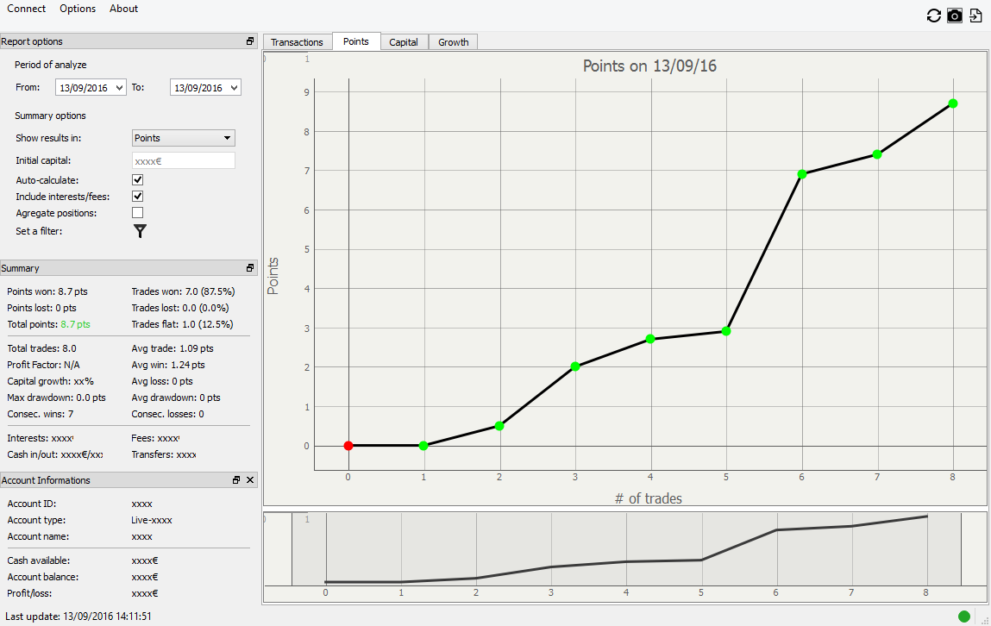Enable Agregate positions checkbox
991x626 pixels.
tap(137, 213)
